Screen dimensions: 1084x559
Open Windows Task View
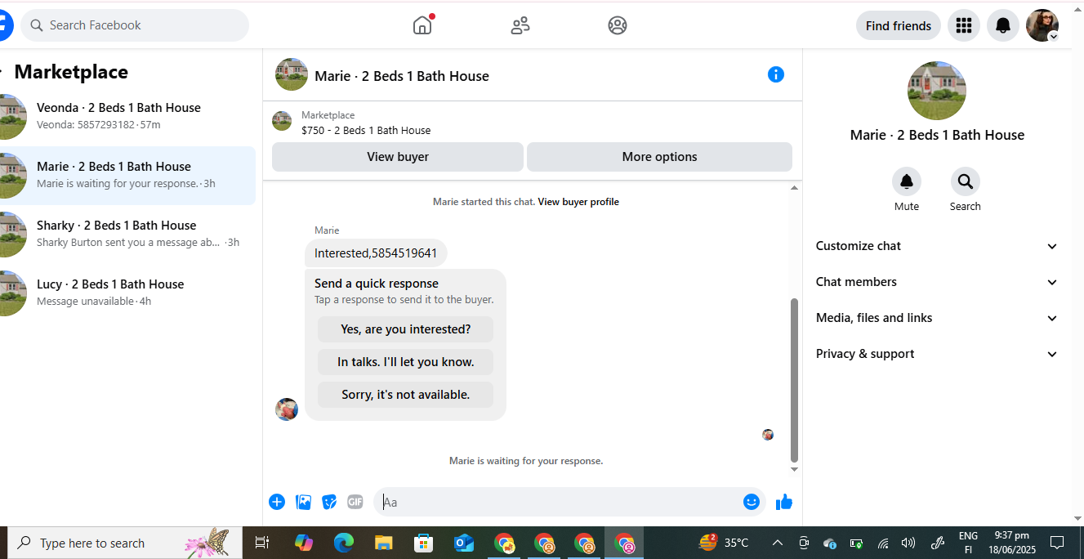click(x=262, y=543)
